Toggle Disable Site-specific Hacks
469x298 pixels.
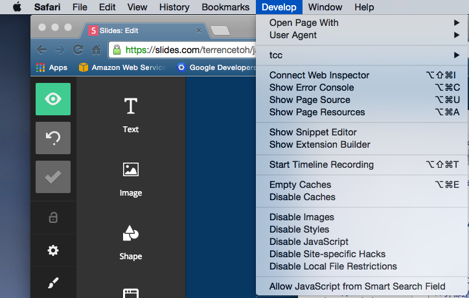362,254
